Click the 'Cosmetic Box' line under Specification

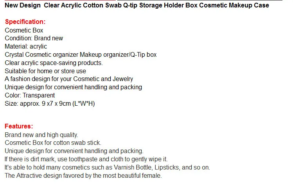pos(24,30)
